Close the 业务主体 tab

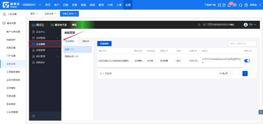coord(55,14)
